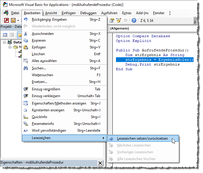Click the Debug.Print strErgebnis code line

[x=152, y=64]
